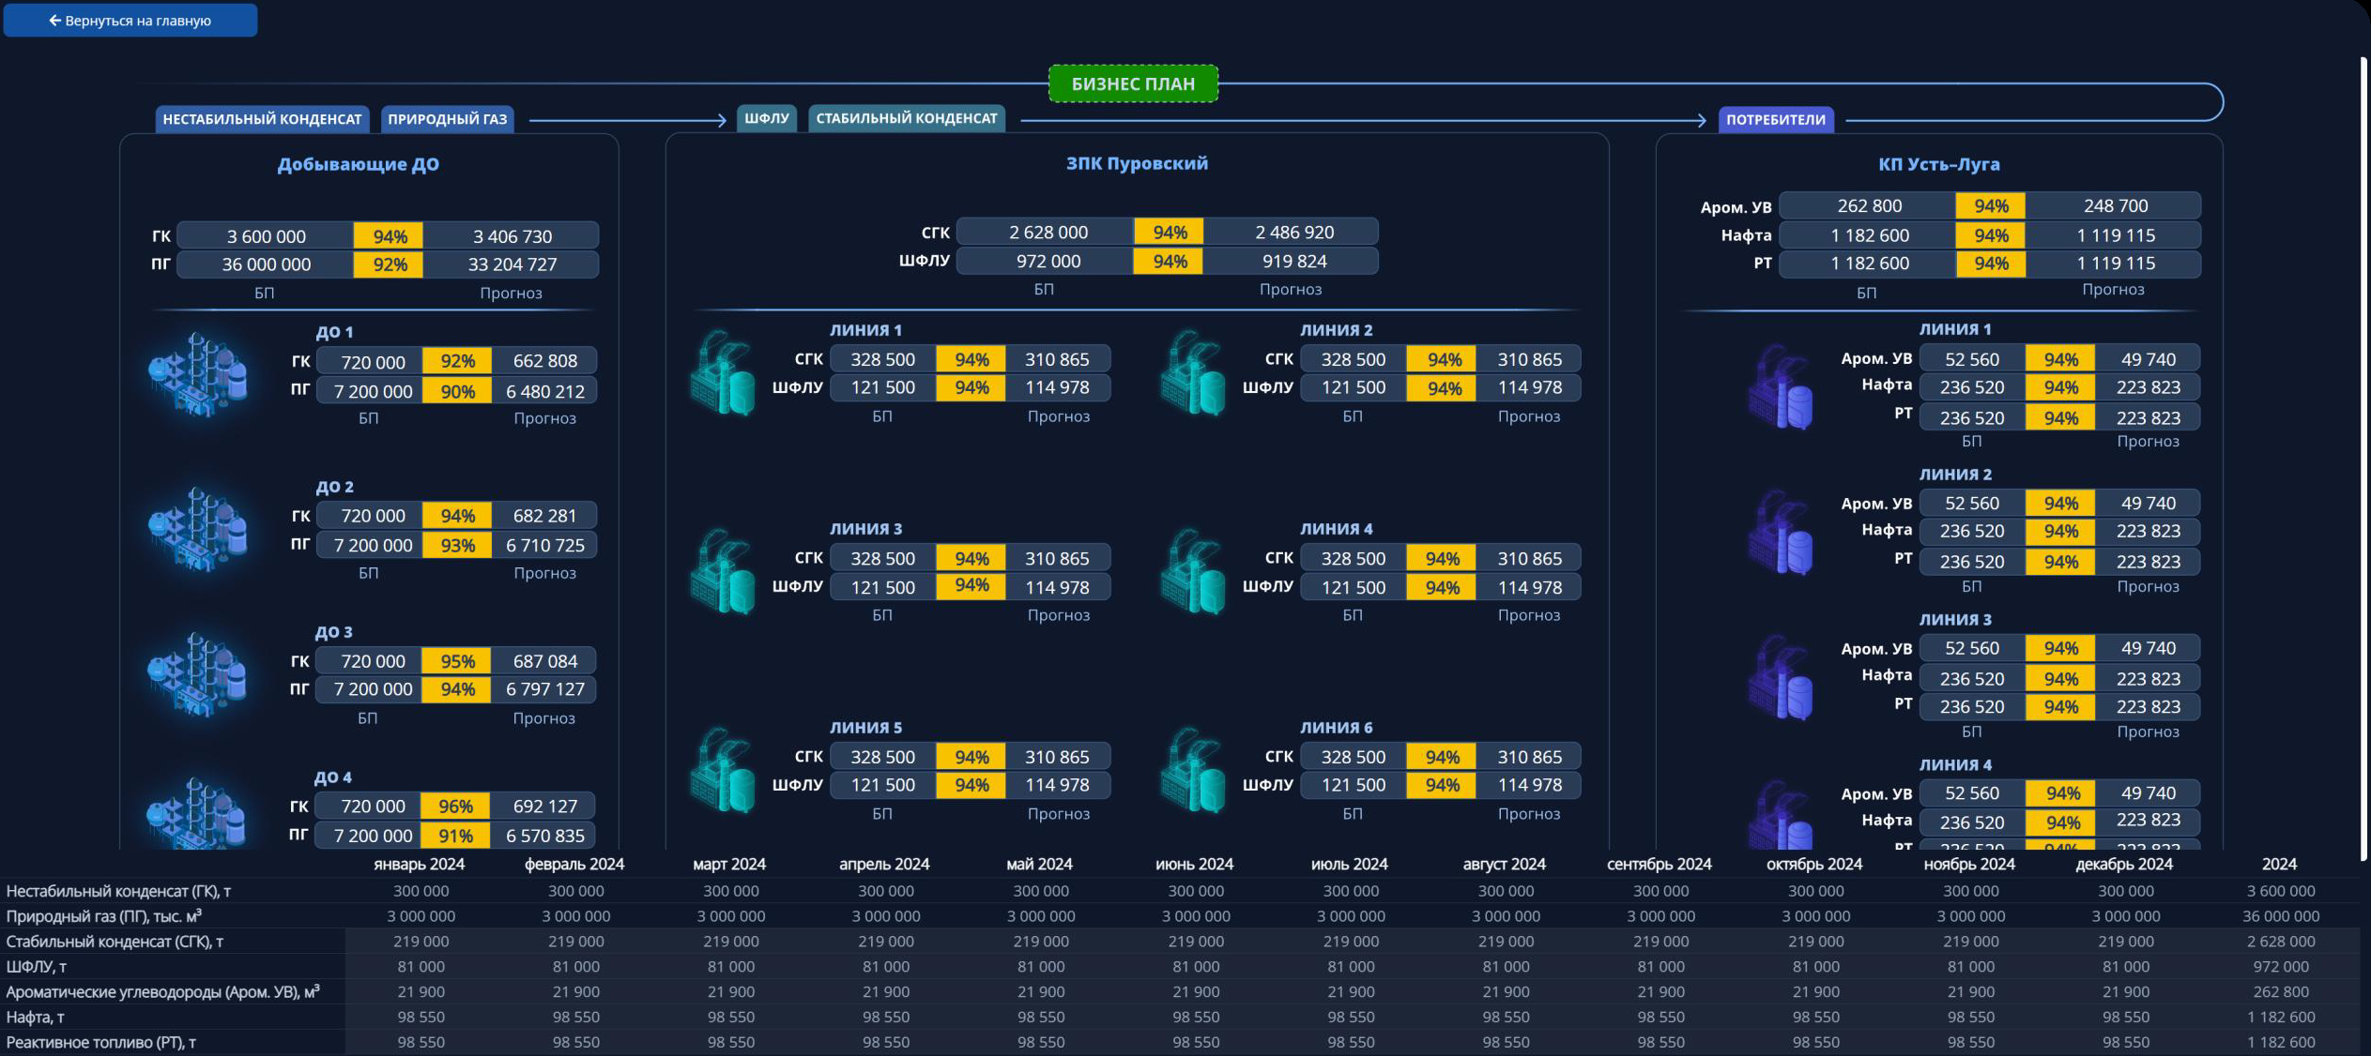Click ДО 4 ГК 96% yellow indicator
The height and width of the screenshot is (1056, 2371).
(x=456, y=806)
